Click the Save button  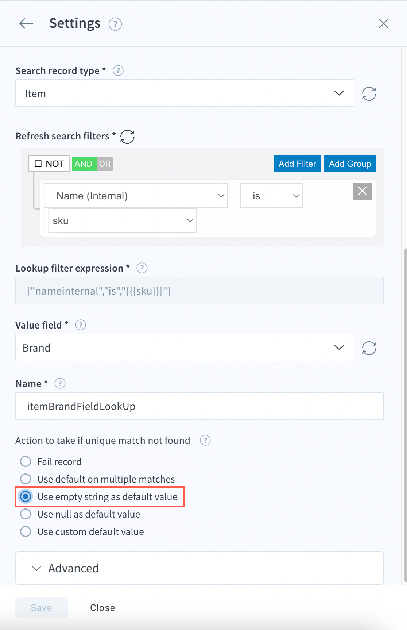pyautogui.click(x=42, y=607)
